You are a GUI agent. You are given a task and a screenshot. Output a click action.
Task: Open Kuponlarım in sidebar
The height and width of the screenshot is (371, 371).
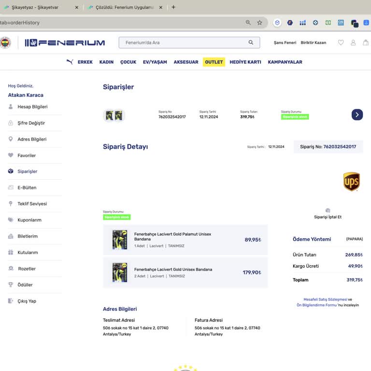(29, 220)
